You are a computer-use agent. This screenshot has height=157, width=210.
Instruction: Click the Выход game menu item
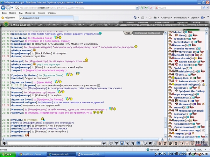pos(196,23)
